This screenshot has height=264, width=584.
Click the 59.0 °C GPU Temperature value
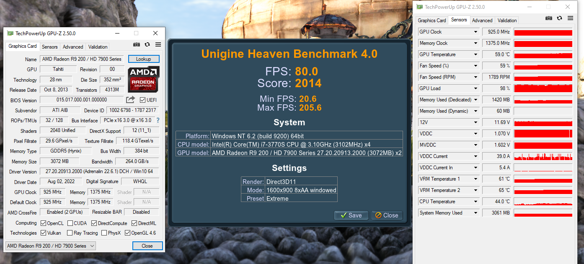(496, 54)
